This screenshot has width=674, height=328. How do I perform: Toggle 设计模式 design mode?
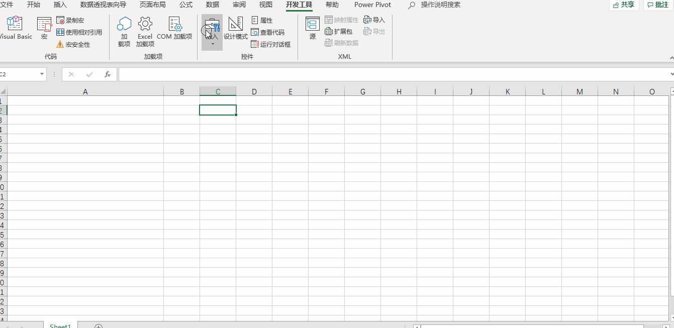point(236,29)
